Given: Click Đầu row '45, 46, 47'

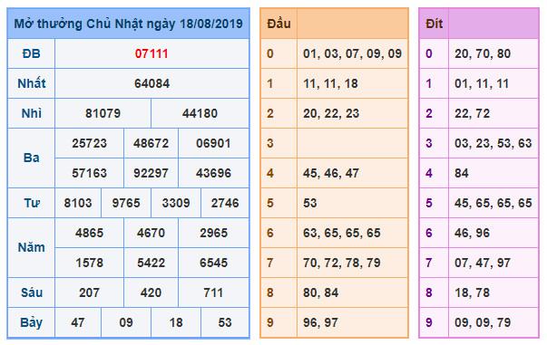Looking at the screenshot, I should pos(331,173).
